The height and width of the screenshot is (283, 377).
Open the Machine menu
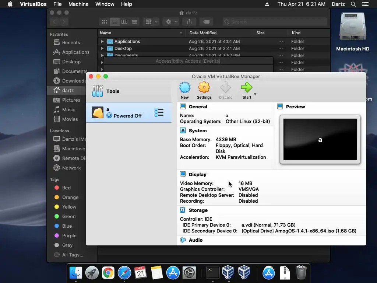click(x=78, y=4)
